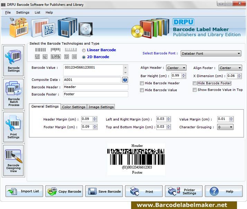Open Barcode Batch Process panel

click(x=13, y=94)
